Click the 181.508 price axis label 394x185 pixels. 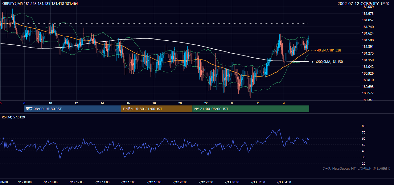[368, 40]
